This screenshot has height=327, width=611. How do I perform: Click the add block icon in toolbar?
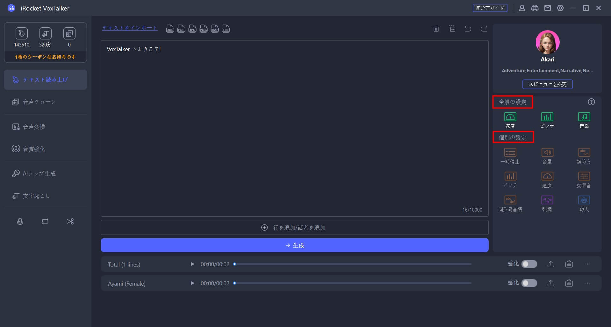pos(452,29)
